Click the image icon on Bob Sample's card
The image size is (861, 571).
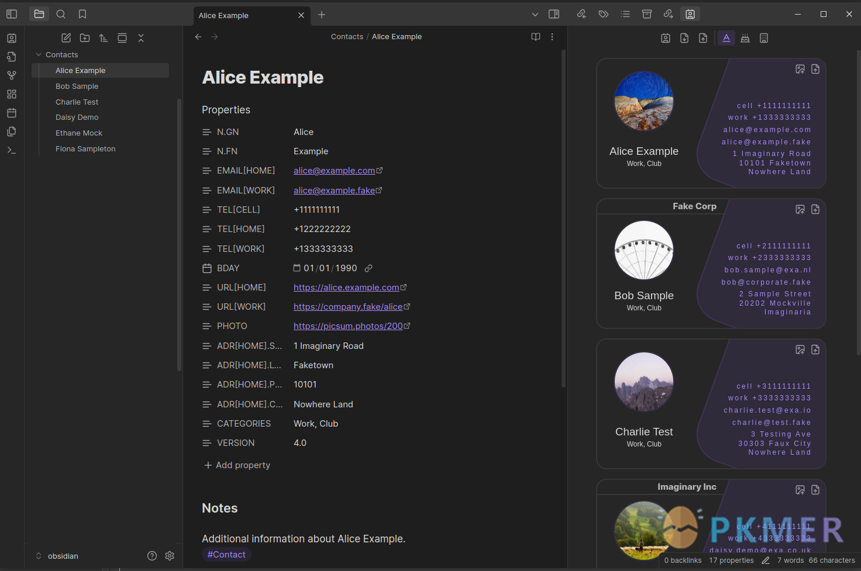click(800, 209)
